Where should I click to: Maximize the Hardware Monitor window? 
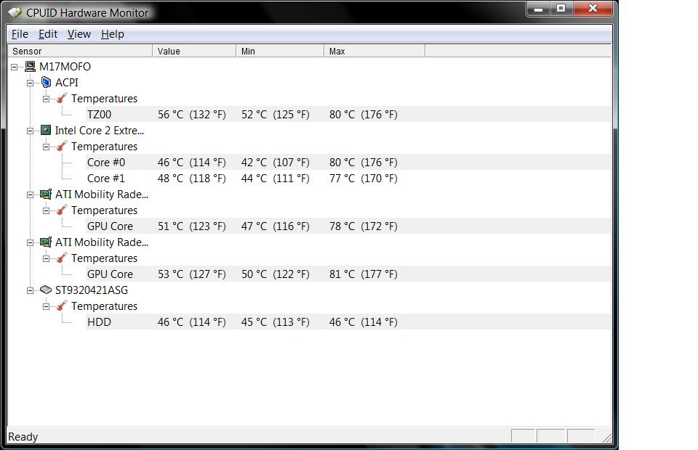tap(561, 9)
